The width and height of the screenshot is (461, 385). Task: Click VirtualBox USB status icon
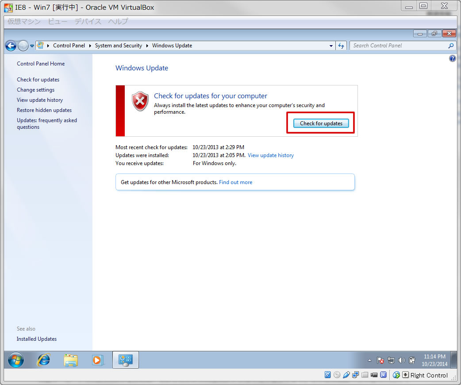[x=346, y=375]
